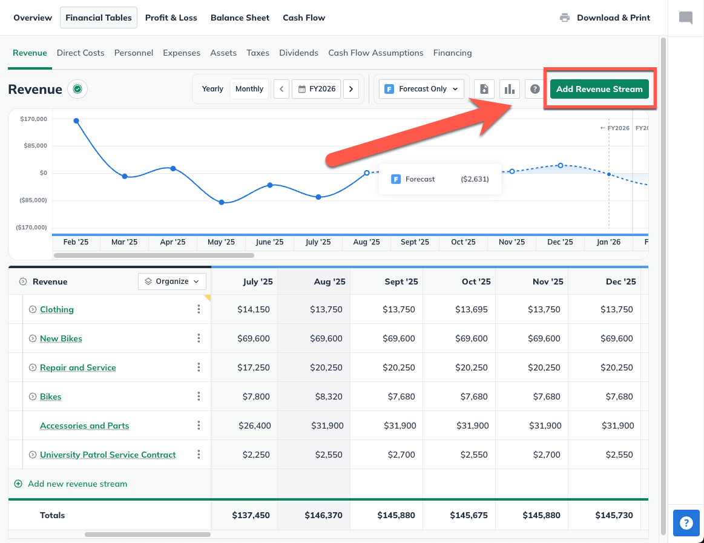Open the file export icon in the toolbar
This screenshot has width=704, height=543.
[484, 88]
